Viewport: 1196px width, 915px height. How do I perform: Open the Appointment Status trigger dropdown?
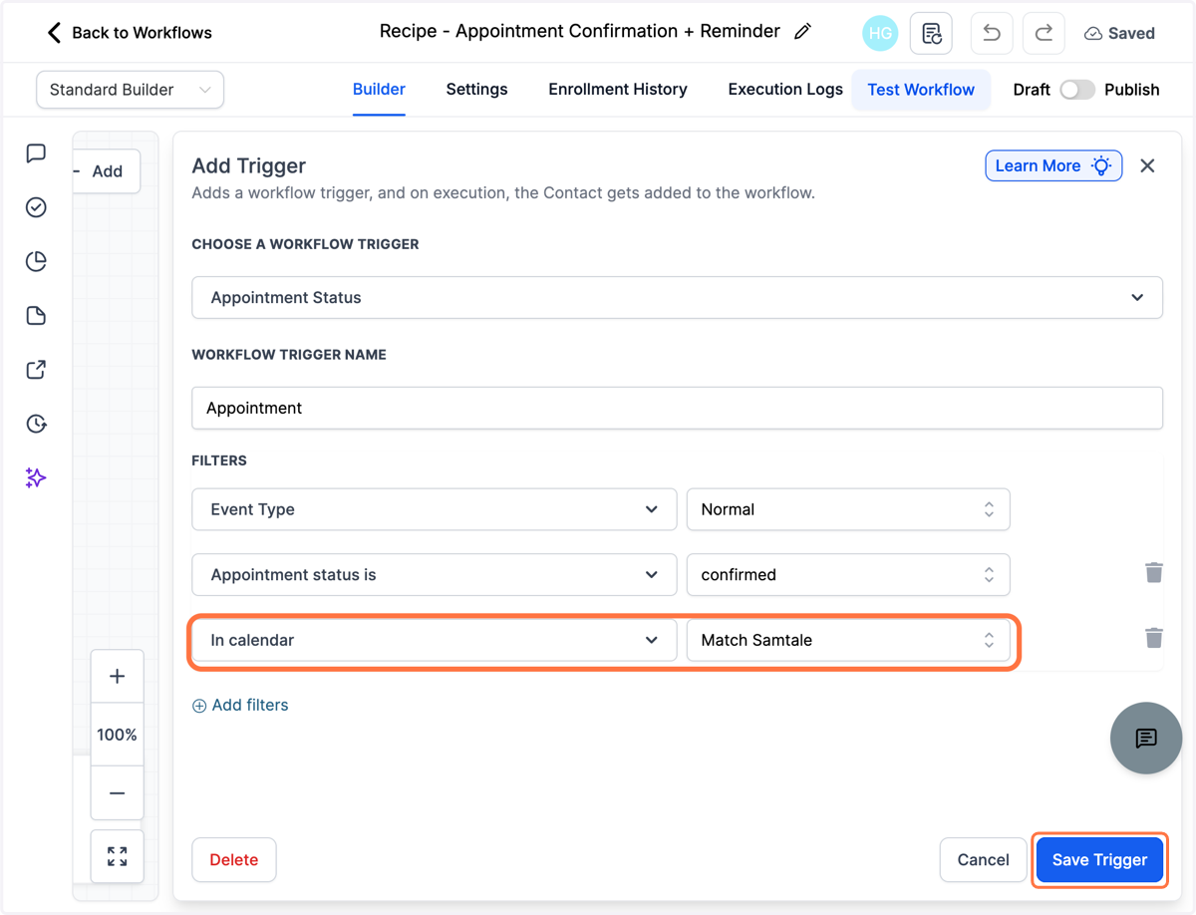[677, 298]
